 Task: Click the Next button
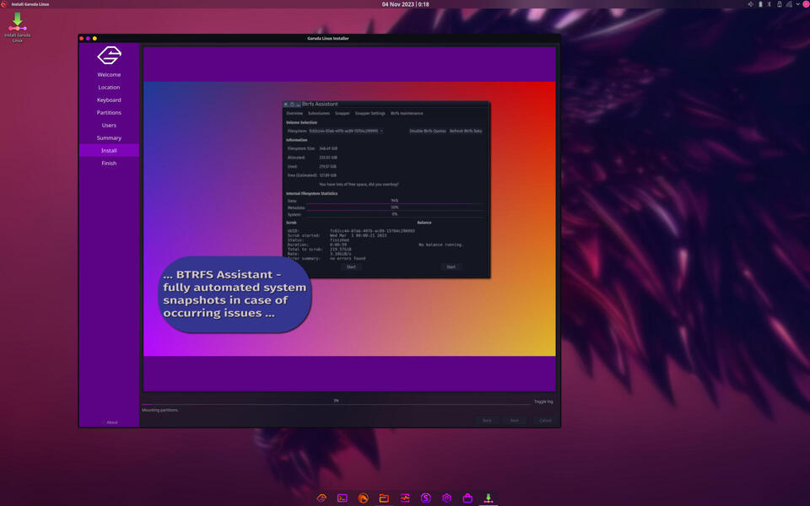pos(514,420)
